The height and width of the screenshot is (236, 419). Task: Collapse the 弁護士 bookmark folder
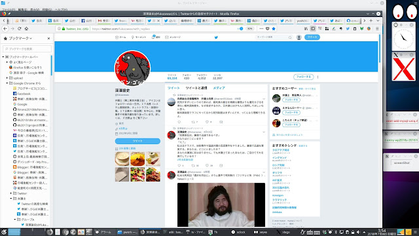pos(11,199)
